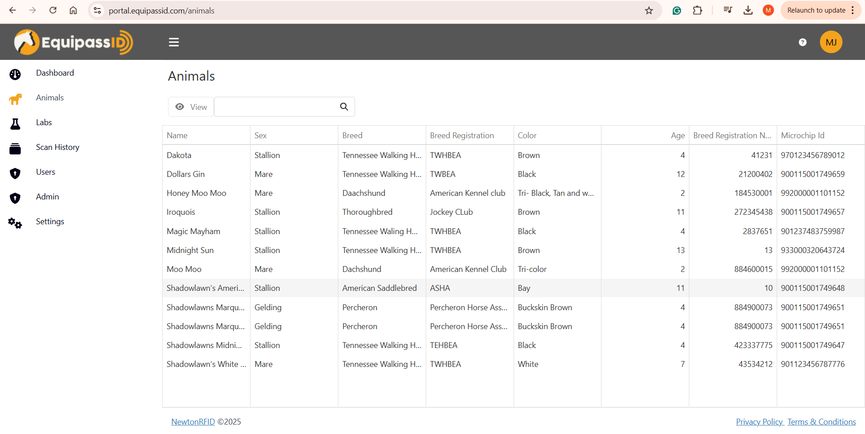Open the Privacy Policy link
Image resolution: width=865 pixels, height=434 pixels.
760,422
